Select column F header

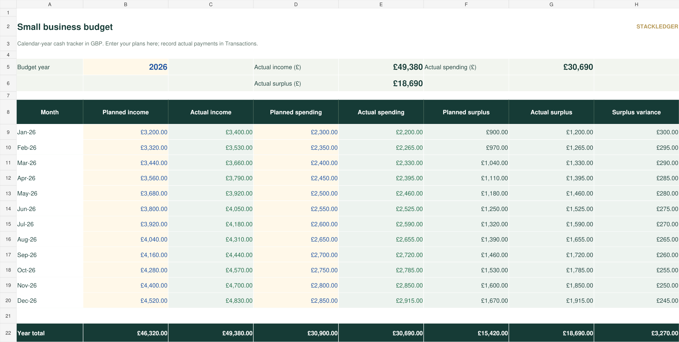coord(466,4)
